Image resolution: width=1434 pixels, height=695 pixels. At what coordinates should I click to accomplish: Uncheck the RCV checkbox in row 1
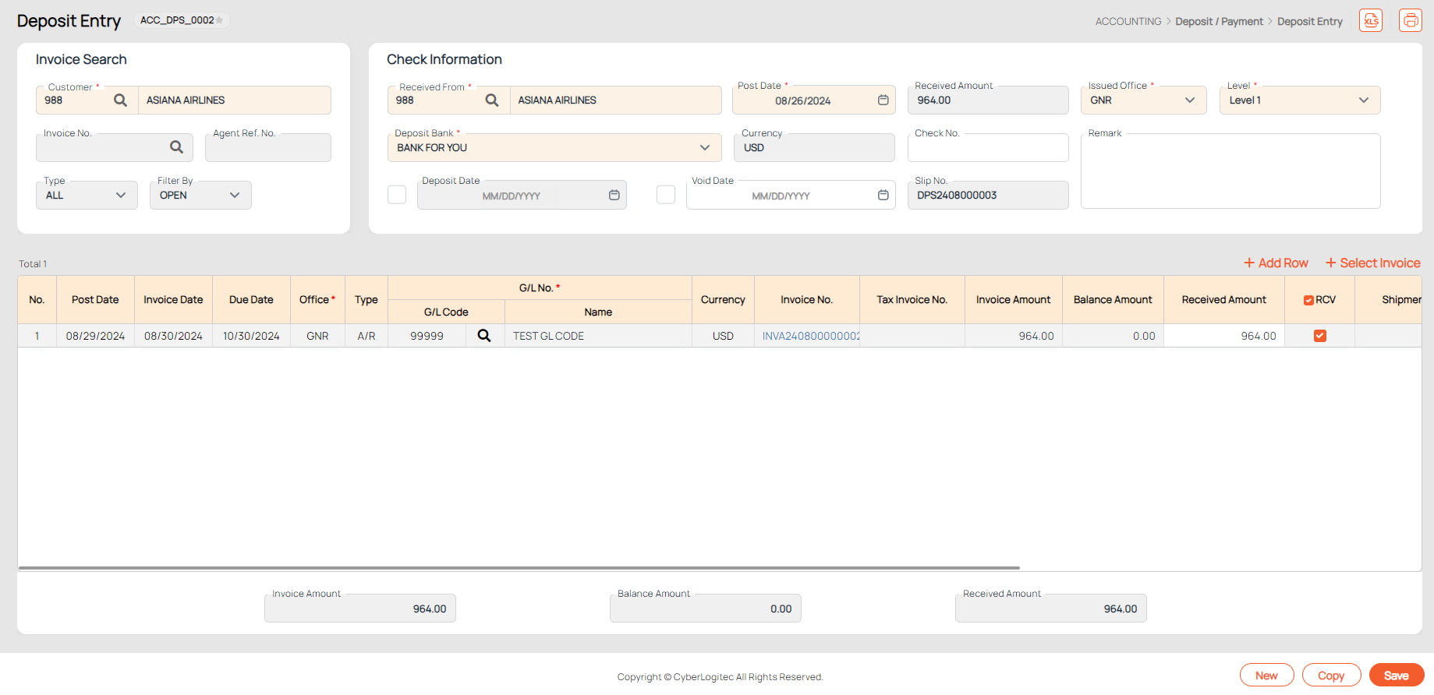(1319, 336)
